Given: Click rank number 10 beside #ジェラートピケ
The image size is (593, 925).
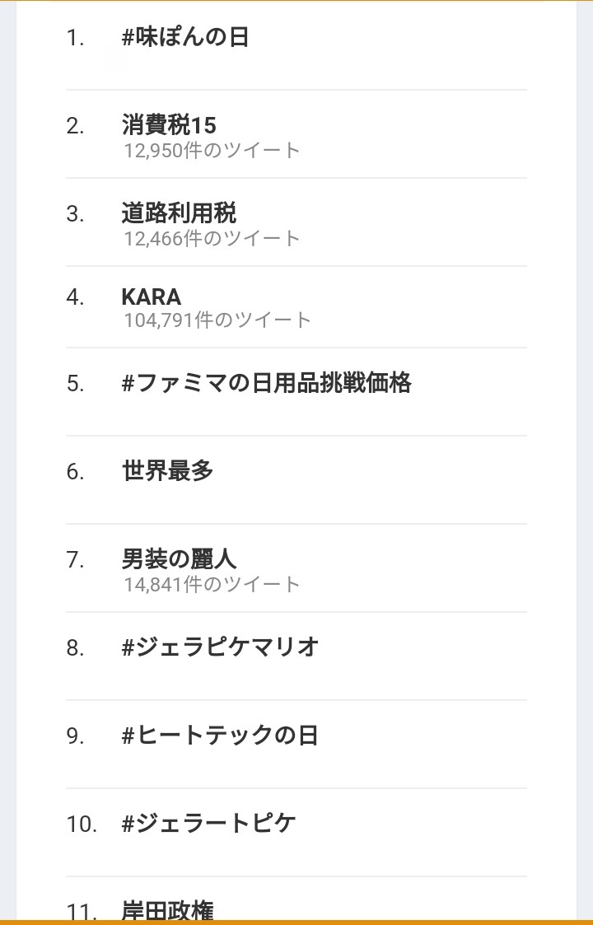Looking at the screenshot, I should pyautogui.click(x=82, y=825).
